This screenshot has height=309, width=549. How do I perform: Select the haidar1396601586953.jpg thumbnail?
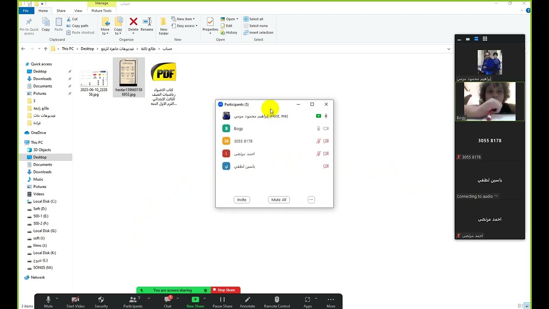point(129,77)
